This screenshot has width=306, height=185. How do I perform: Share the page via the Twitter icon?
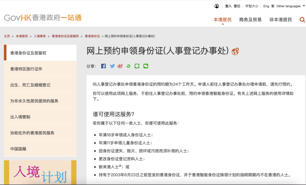pyautogui.click(x=112, y=66)
